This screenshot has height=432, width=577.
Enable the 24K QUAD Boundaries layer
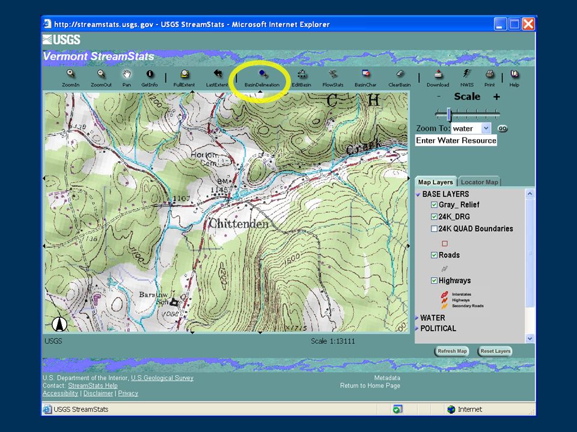434,229
